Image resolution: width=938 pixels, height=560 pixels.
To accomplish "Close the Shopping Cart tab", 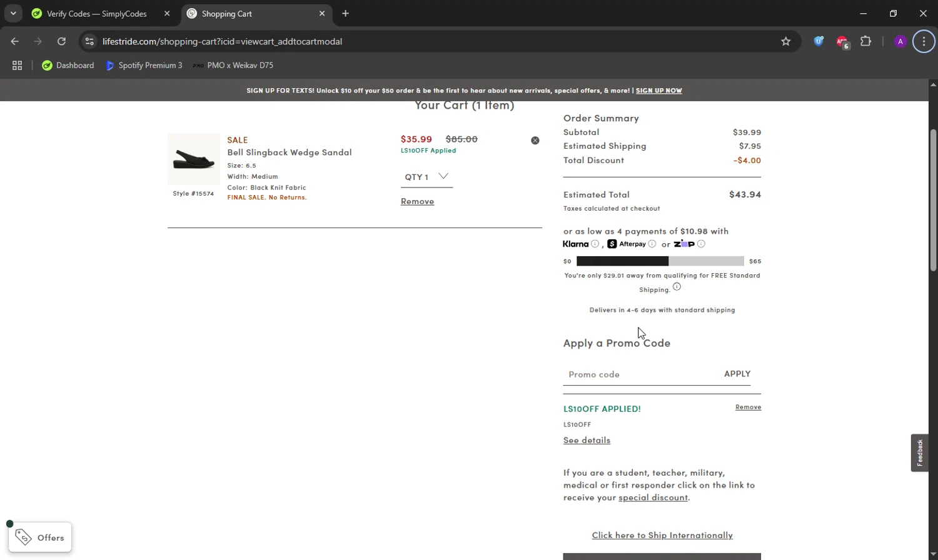I will (x=322, y=13).
